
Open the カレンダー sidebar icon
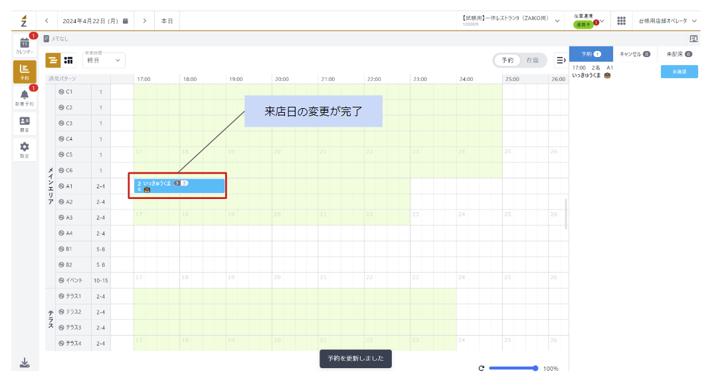pyautogui.click(x=24, y=45)
